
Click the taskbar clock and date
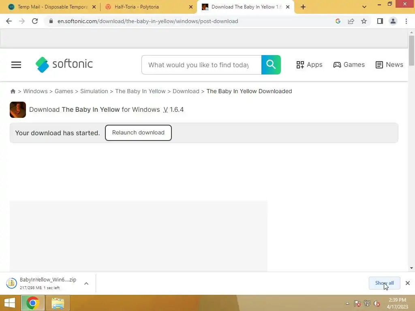pyautogui.click(x=397, y=303)
